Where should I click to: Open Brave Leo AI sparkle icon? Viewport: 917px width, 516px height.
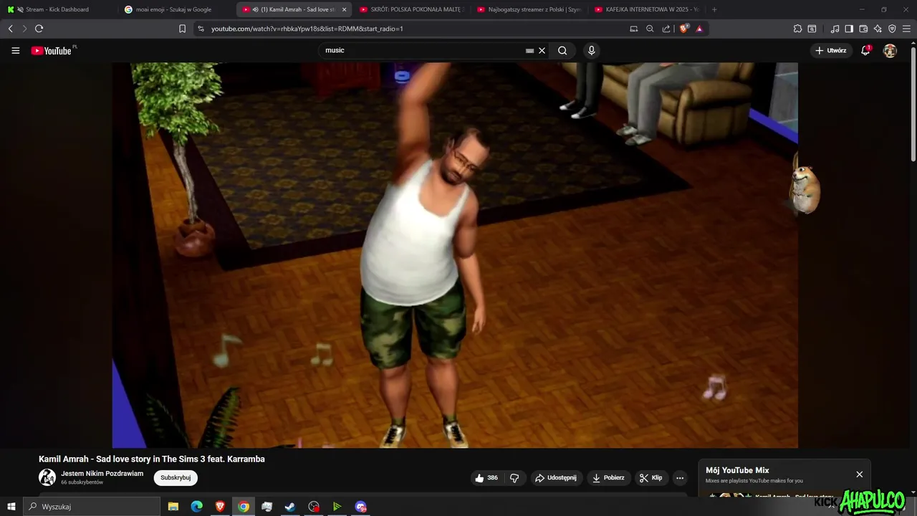[878, 29]
